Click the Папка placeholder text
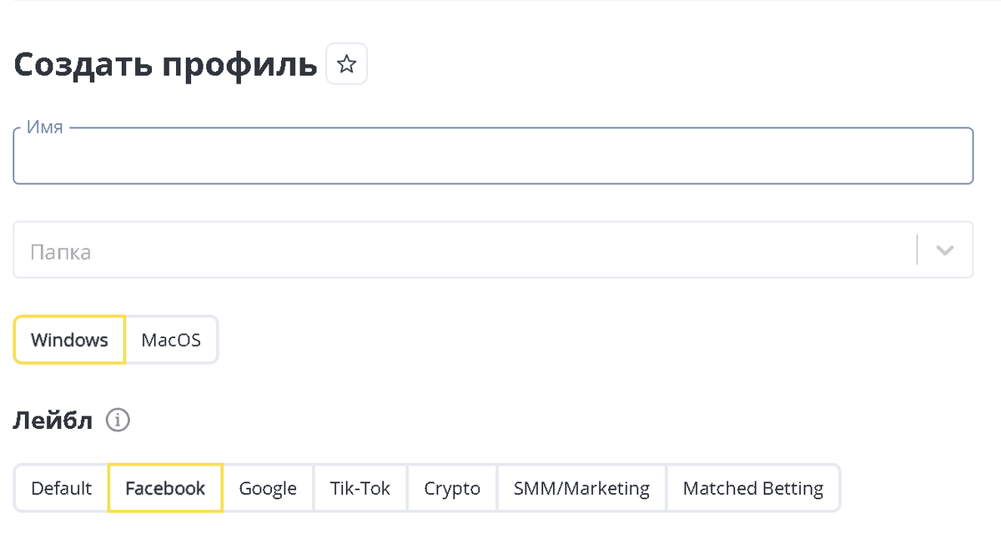This screenshot has width=1001, height=534. tap(60, 251)
